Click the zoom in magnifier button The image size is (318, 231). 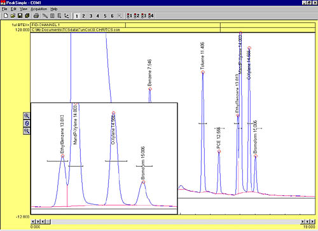tap(27, 116)
